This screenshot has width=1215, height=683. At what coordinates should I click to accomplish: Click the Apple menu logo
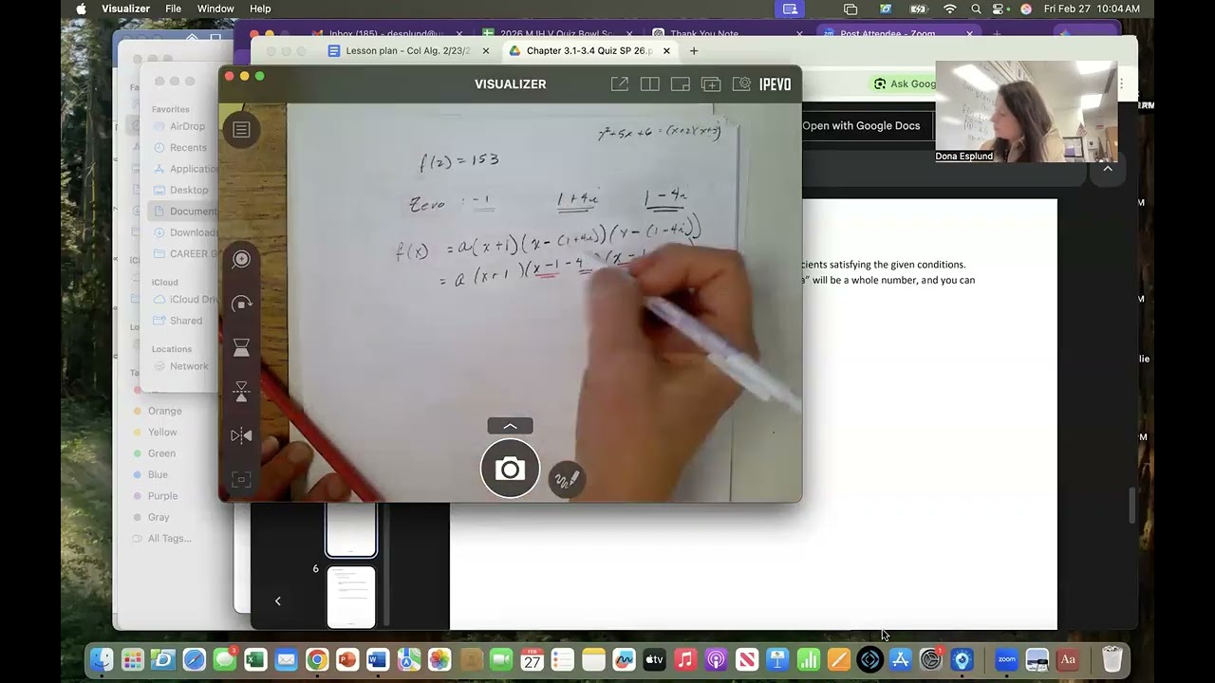tap(81, 9)
